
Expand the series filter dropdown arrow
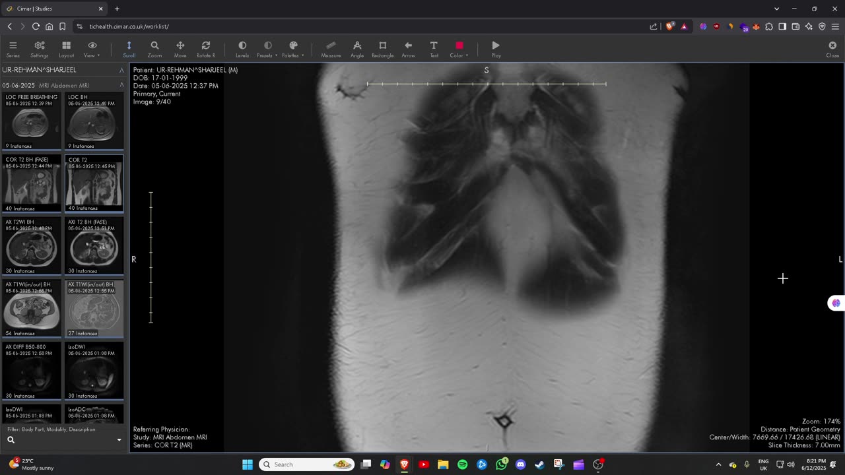119,440
